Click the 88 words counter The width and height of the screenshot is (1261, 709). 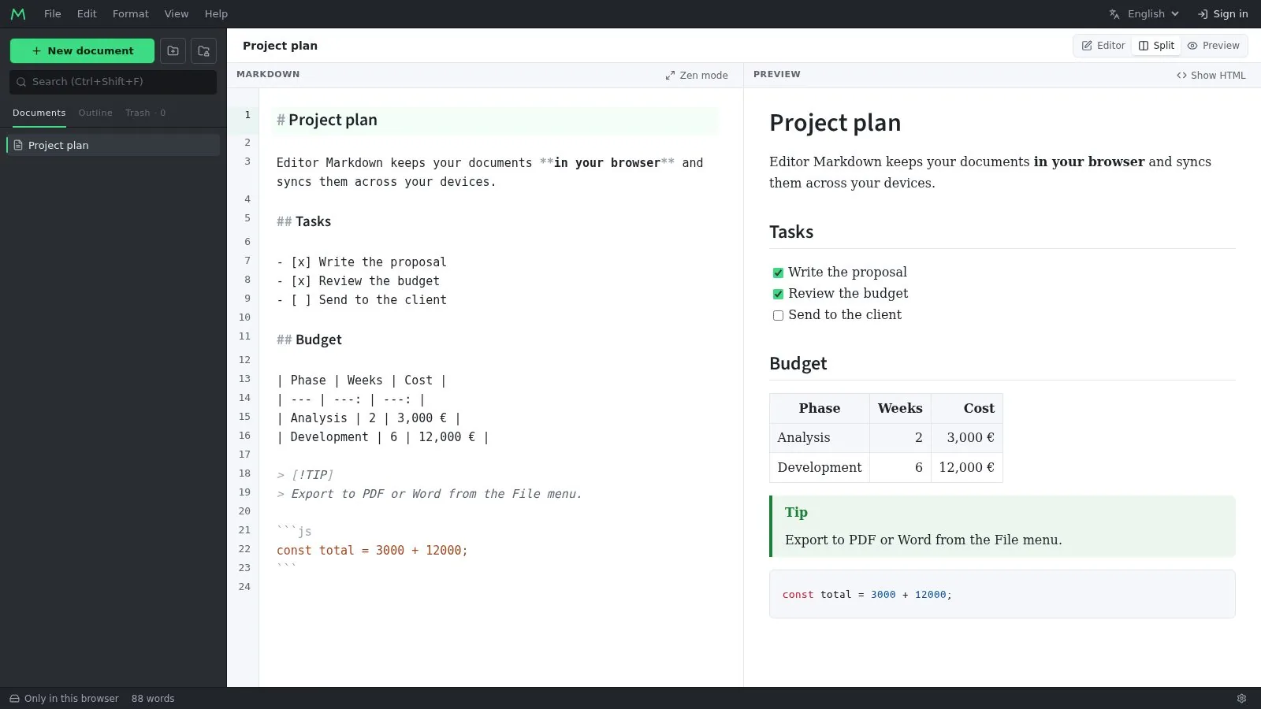(x=153, y=699)
